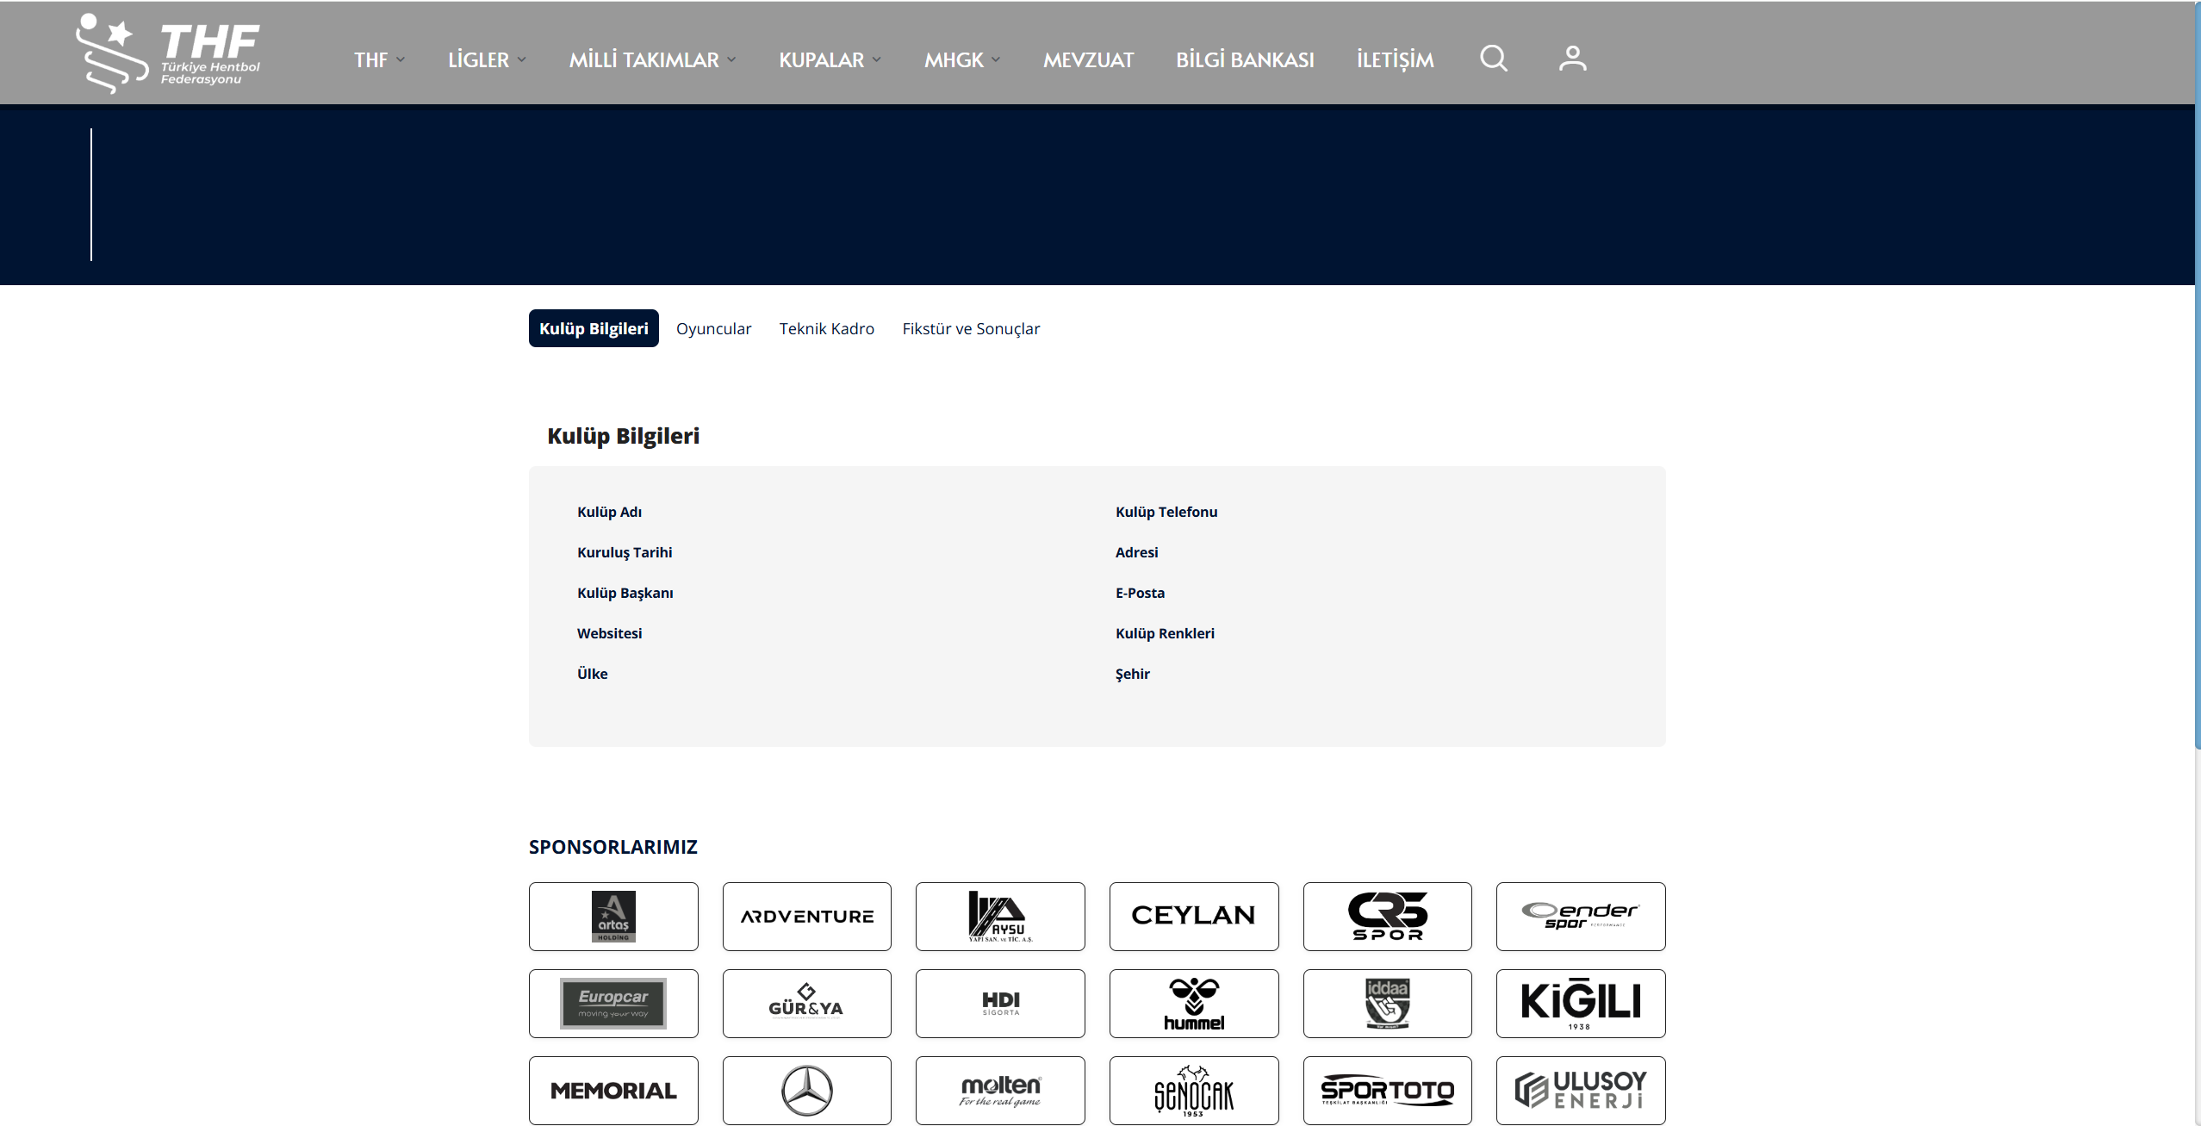Screen dimensions: 2201x1126
Task: Open the hummel sponsor logo
Action: tap(1194, 1003)
